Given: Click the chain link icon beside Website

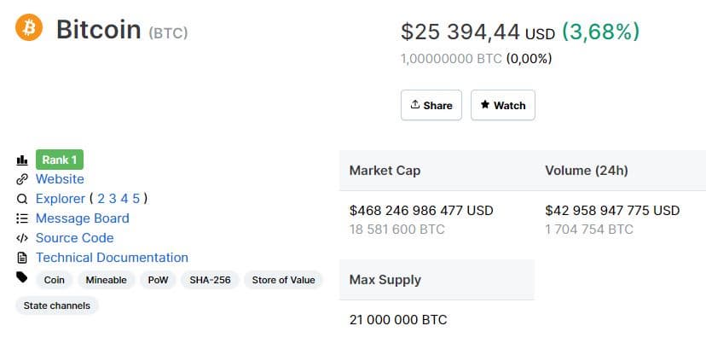Looking at the screenshot, I should (22, 179).
